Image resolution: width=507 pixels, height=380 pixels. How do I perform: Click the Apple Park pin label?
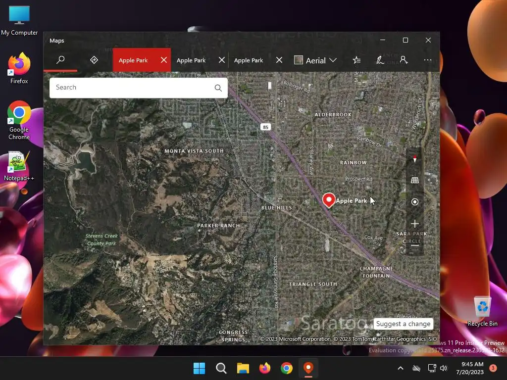(x=352, y=201)
